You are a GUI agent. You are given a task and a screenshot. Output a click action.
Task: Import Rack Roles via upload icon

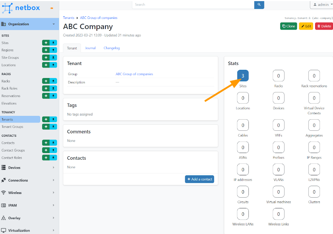pyautogui.click(x=53, y=88)
